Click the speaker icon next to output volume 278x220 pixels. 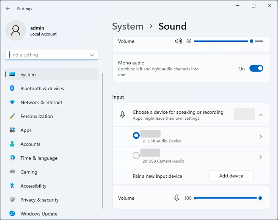pyautogui.click(x=178, y=41)
